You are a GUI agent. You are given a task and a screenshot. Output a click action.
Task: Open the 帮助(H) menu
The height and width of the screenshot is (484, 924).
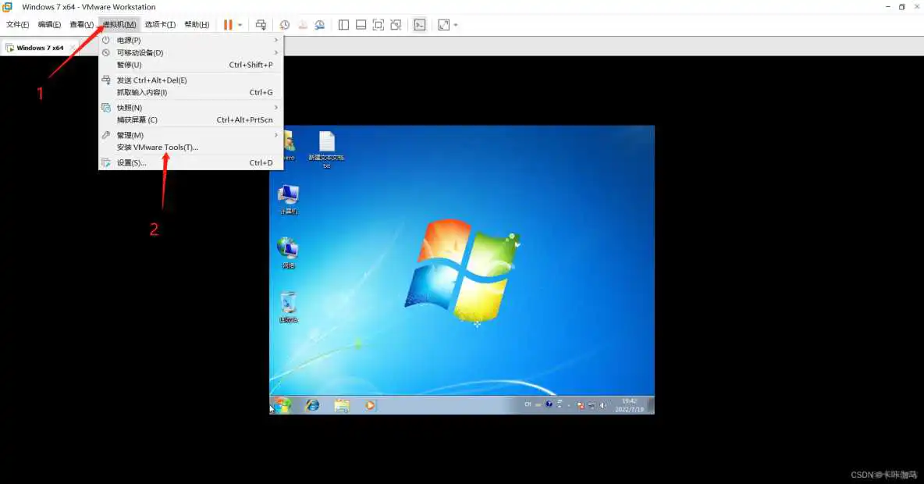tap(196, 24)
